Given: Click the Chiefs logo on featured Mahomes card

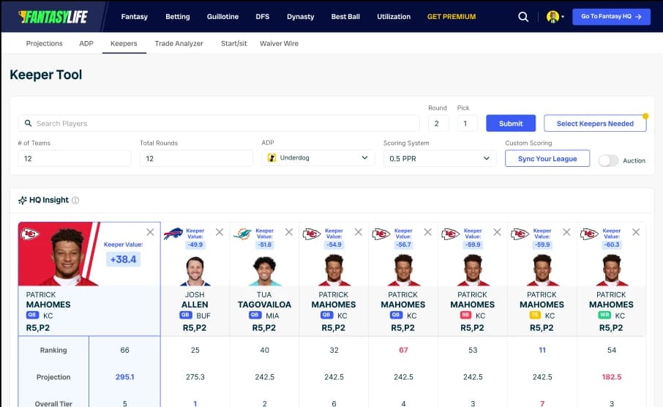Looking at the screenshot, I should [x=30, y=234].
